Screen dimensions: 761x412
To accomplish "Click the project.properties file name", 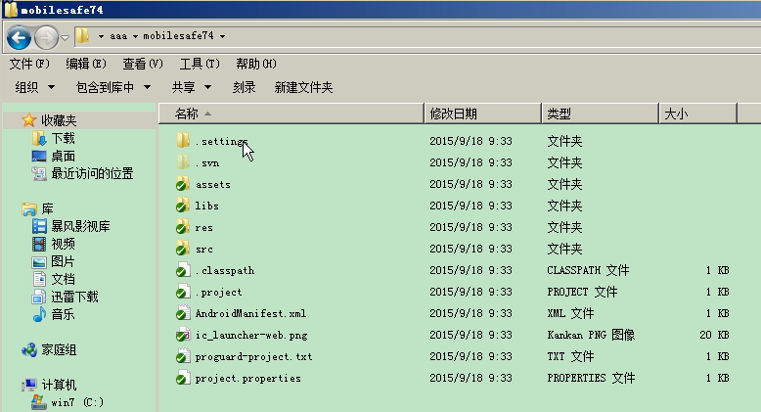I will coord(247,378).
